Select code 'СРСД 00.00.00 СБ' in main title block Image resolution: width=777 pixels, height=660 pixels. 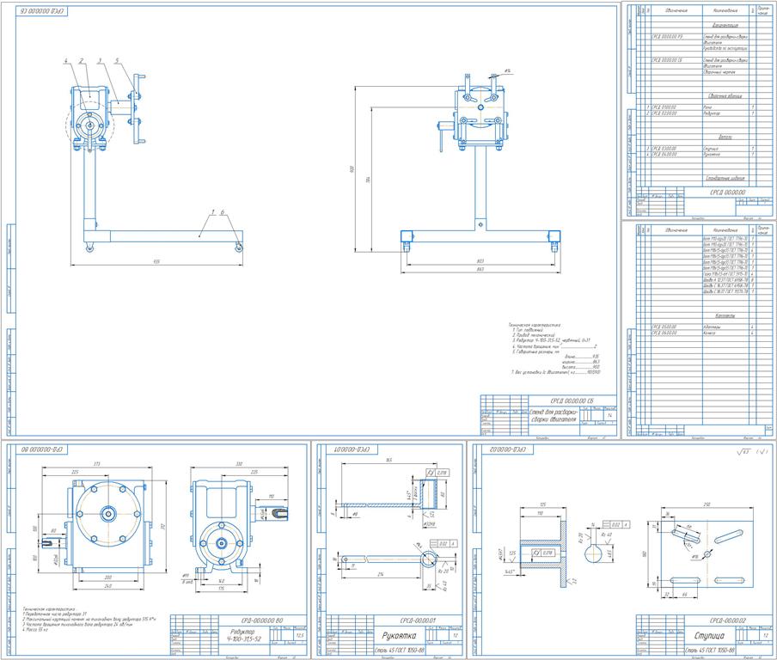(x=572, y=400)
